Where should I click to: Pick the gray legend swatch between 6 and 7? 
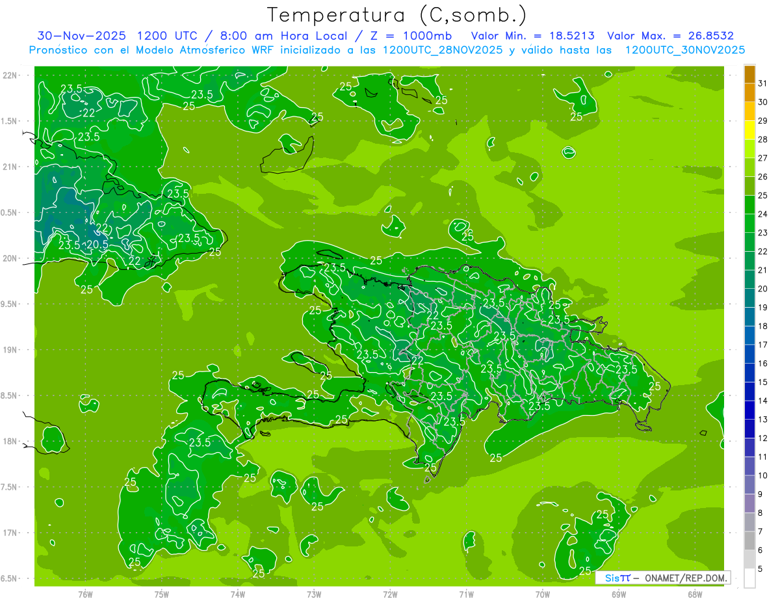click(x=750, y=541)
